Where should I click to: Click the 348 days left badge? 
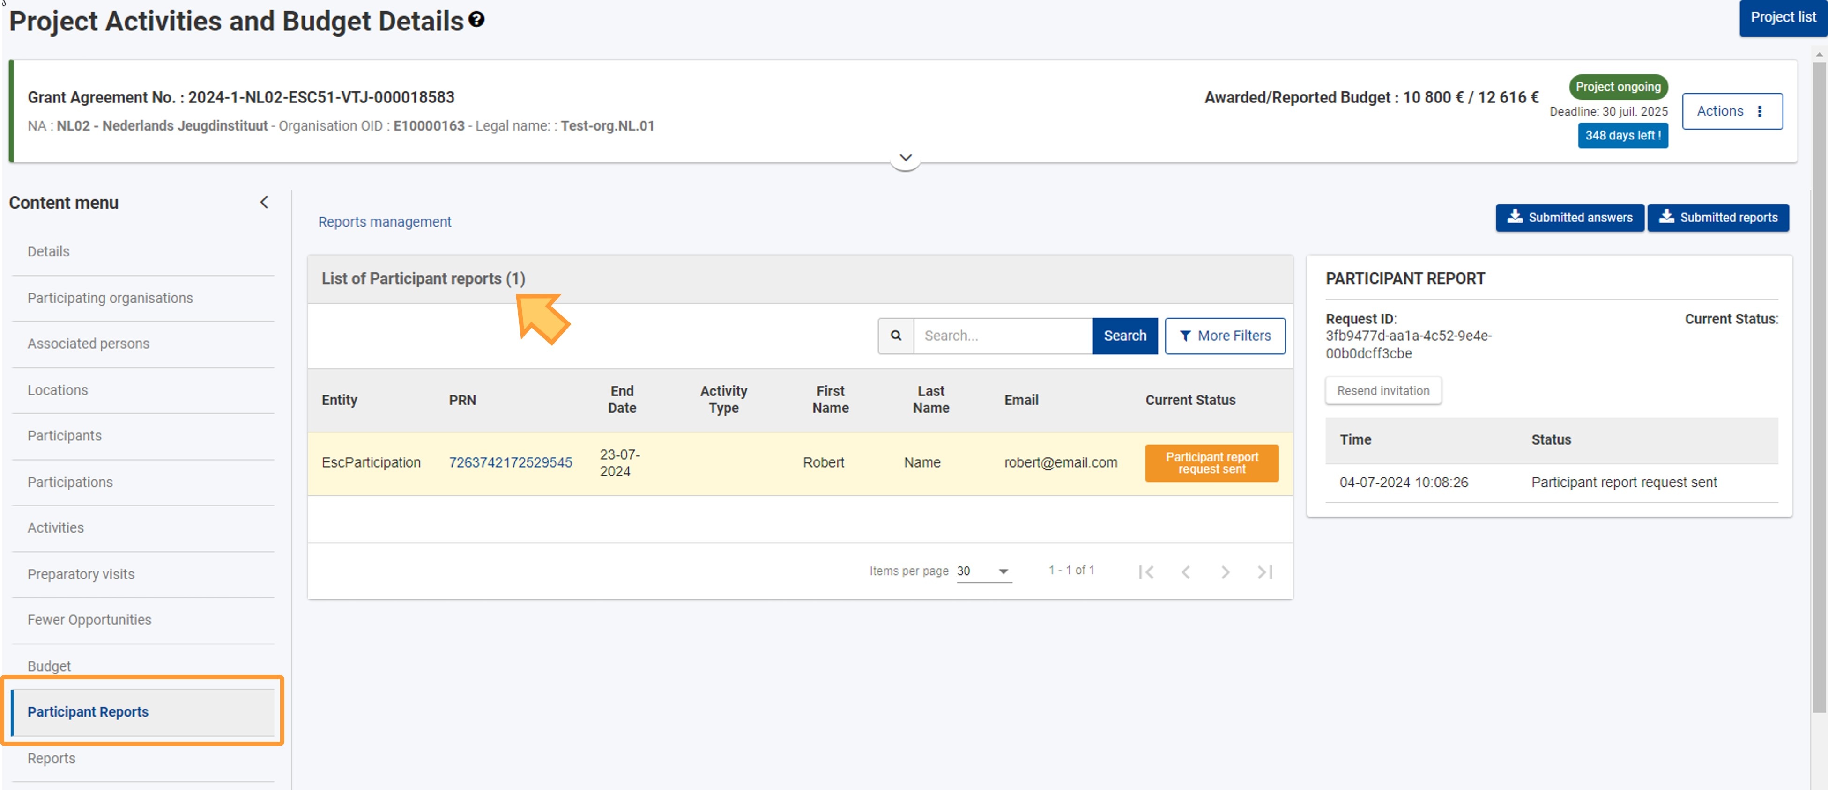[x=1622, y=135]
